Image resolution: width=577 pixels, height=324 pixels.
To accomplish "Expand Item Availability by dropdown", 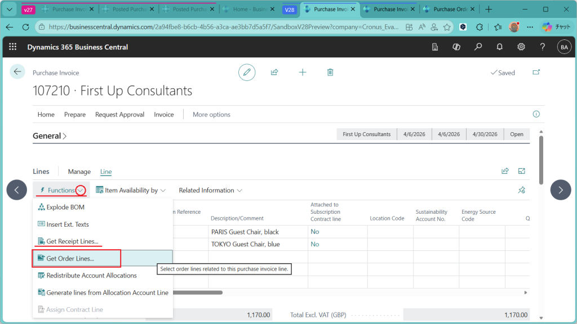I will tap(131, 190).
